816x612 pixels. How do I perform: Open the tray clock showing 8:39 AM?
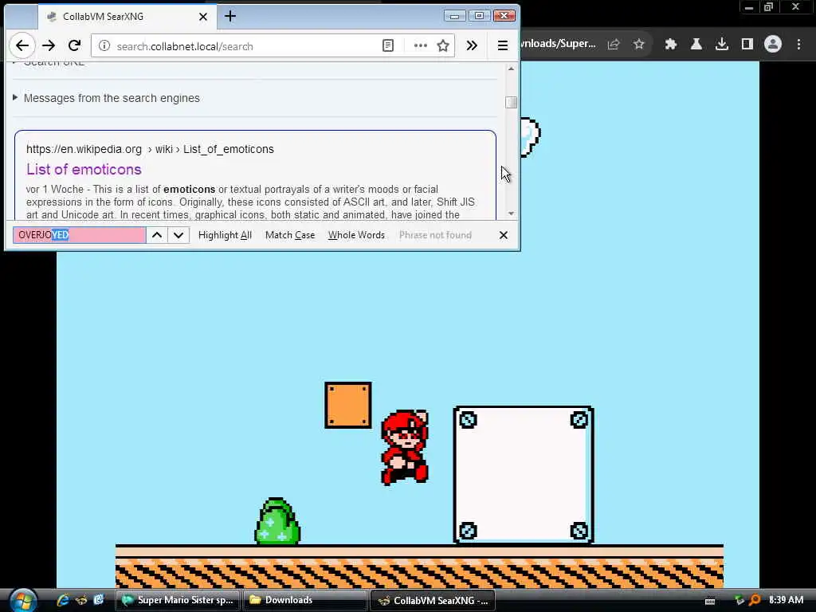pos(786,600)
